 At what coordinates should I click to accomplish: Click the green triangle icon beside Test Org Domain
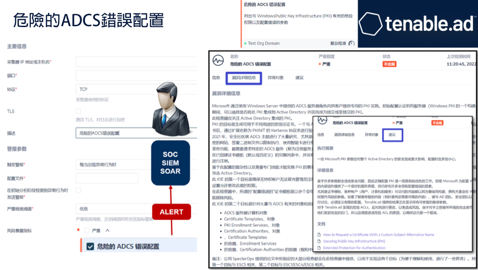pyautogui.click(x=245, y=43)
